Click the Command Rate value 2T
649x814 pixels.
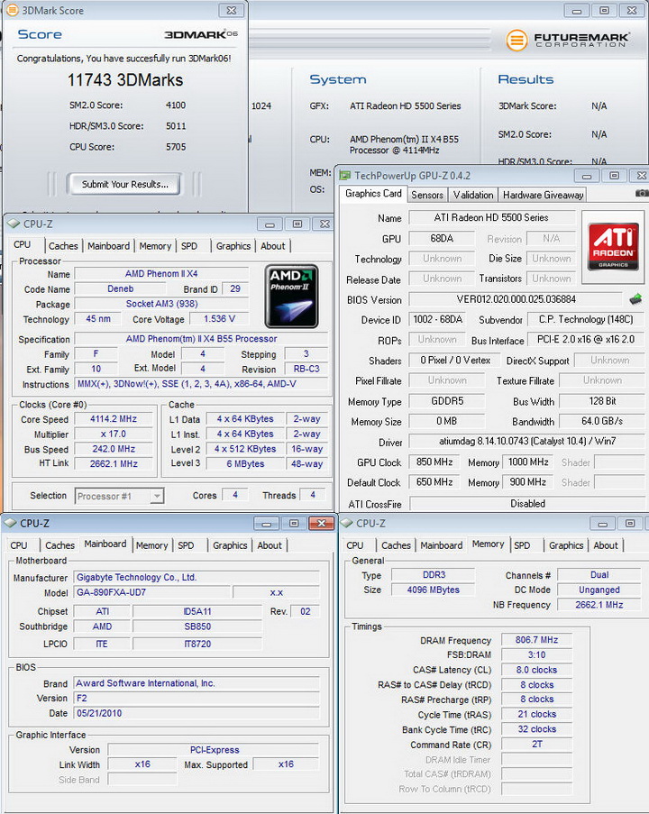537,745
